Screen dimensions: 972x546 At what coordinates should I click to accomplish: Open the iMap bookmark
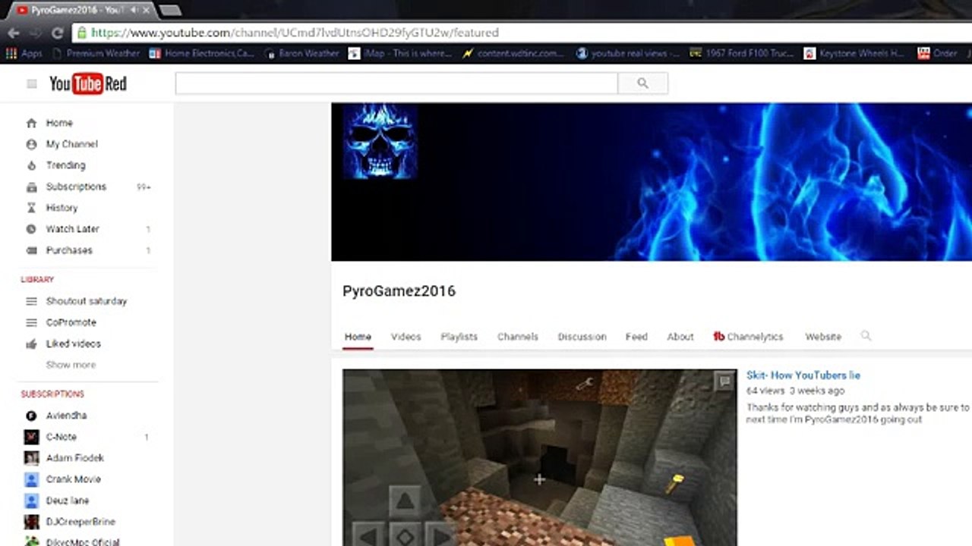[x=401, y=53]
